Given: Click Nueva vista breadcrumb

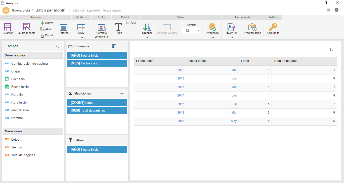Looking at the screenshot, I should click(21, 11).
